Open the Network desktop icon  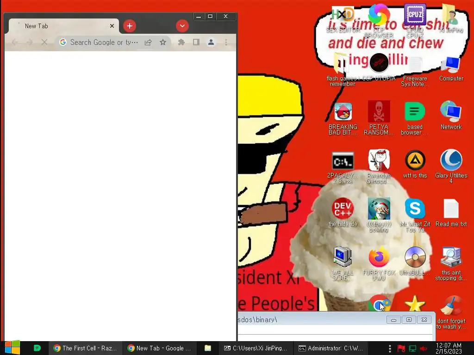(x=451, y=115)
